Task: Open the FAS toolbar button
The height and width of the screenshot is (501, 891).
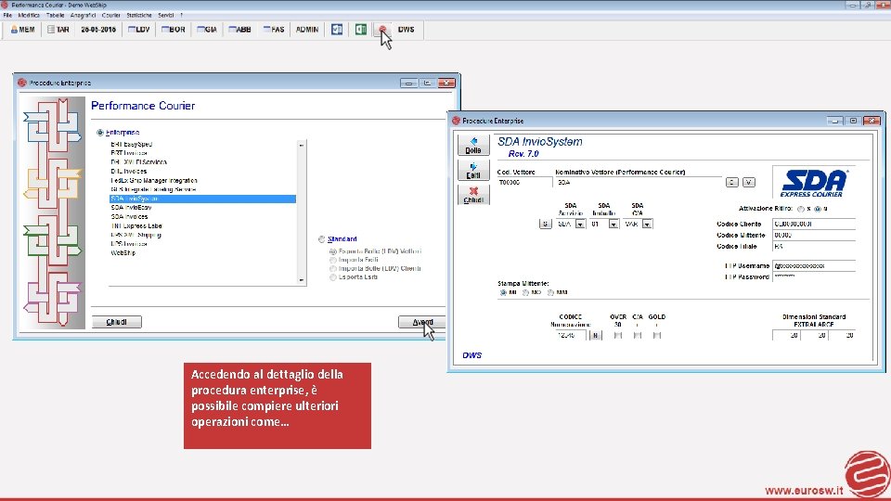Action: 274,30
